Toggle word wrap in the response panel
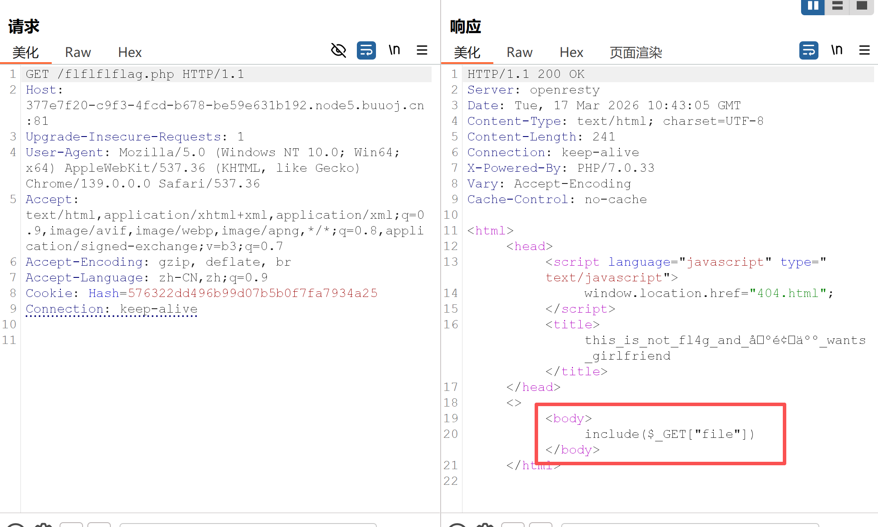This screenshot has width=878, height=527. pos(808,50)
